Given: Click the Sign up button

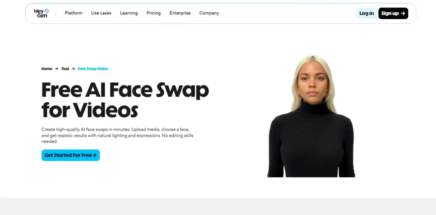Looking at the screenshot, I should coord(393,13).
